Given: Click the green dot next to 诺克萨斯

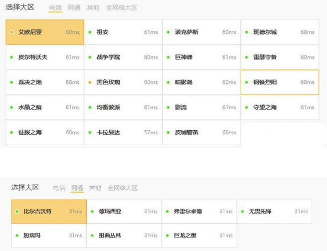Looking at the screenshot, I should coord(168,32).
